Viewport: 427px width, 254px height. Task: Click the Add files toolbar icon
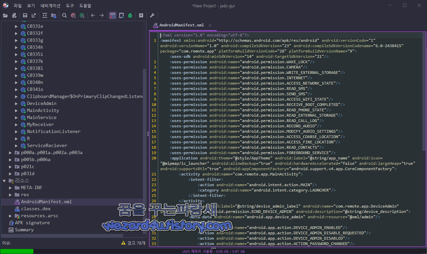[x=14, y=15]
